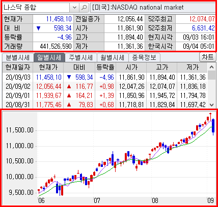Click the [미국]:NASDAQ national market field
218x207 pixels.
click(x=153, y=8)
